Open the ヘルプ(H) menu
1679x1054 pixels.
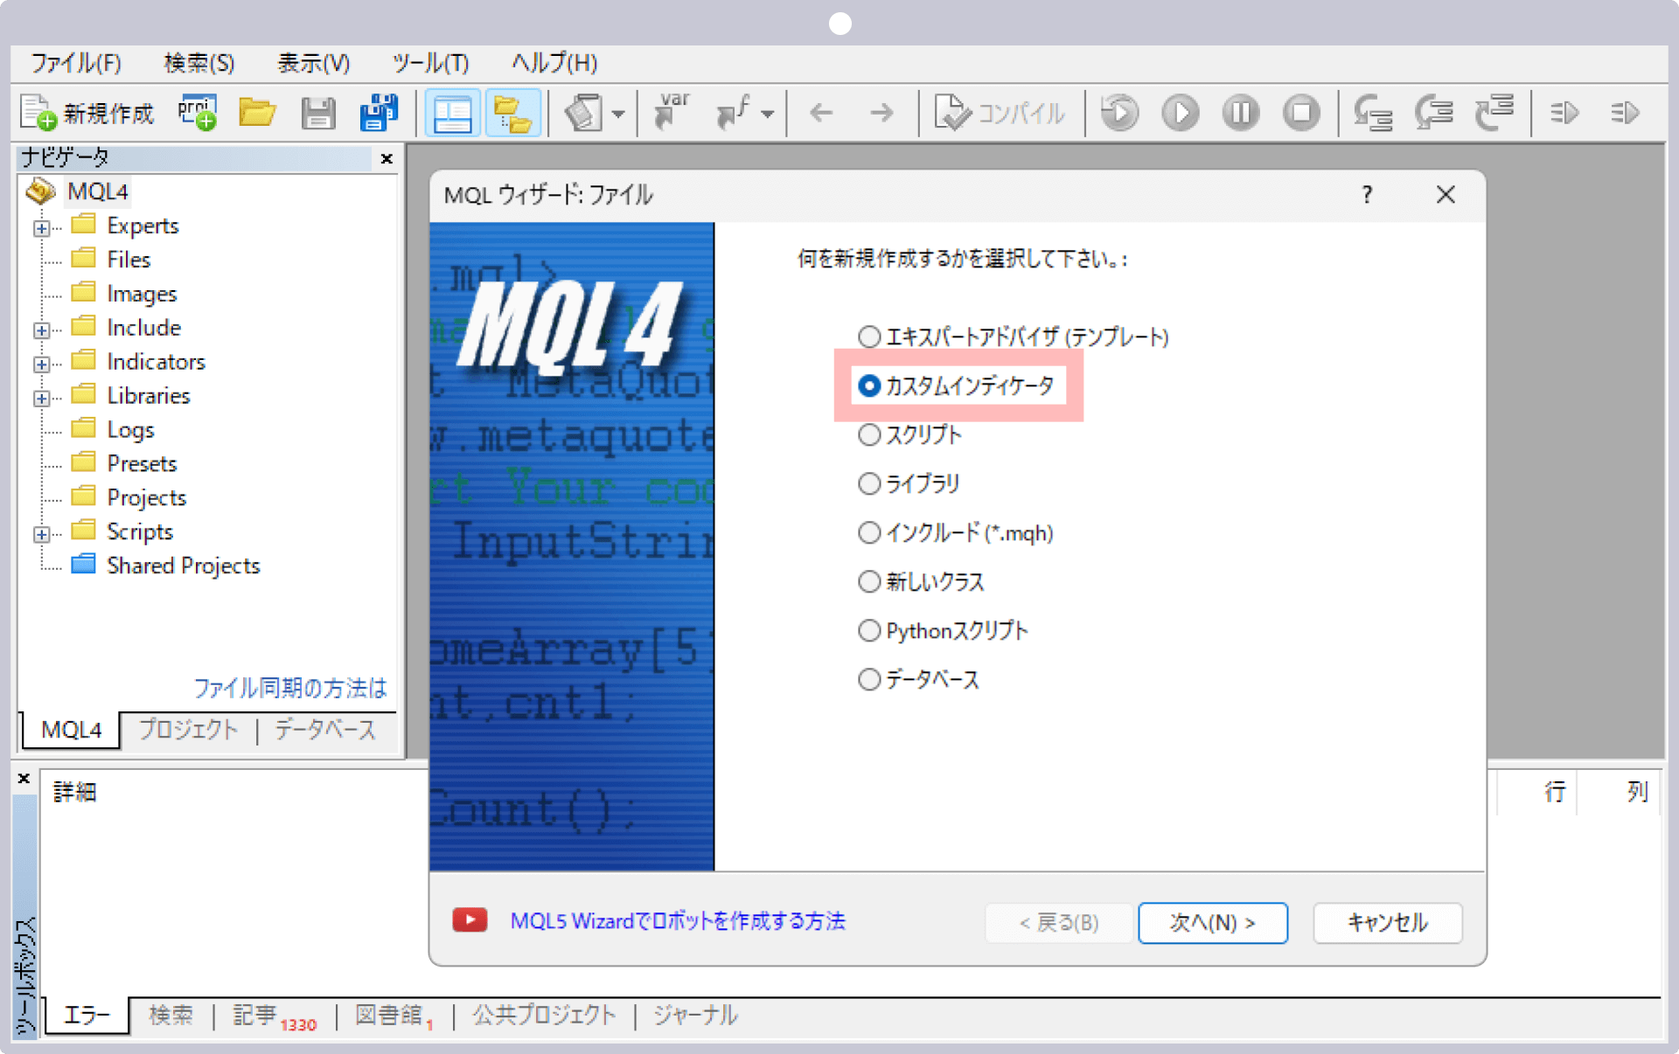[x=554, y=63]
